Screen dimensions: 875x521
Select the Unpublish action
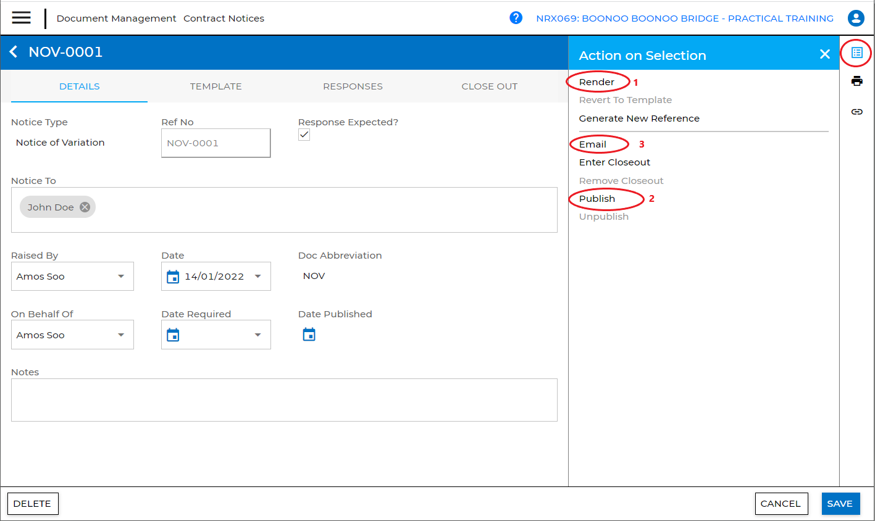(x=603, y=217)
